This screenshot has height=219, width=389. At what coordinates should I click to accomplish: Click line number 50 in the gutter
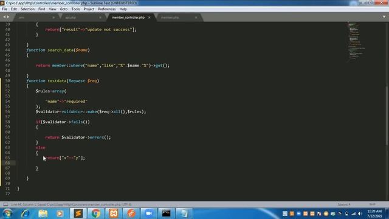(7, 81)
